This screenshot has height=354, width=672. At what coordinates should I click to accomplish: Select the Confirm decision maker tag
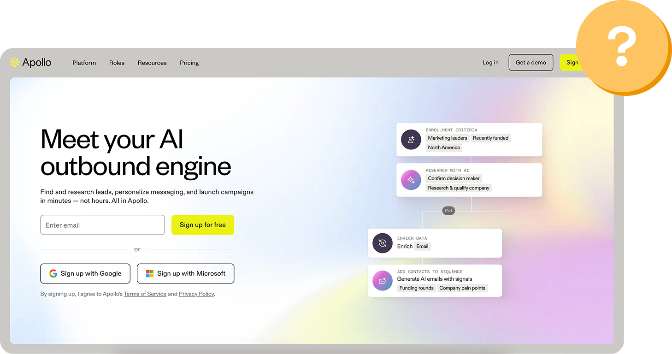pos(454,178)
